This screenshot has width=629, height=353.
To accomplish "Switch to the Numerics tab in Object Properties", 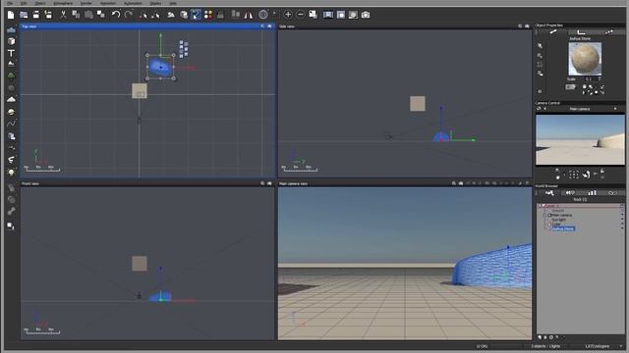I will click(581, 32).
